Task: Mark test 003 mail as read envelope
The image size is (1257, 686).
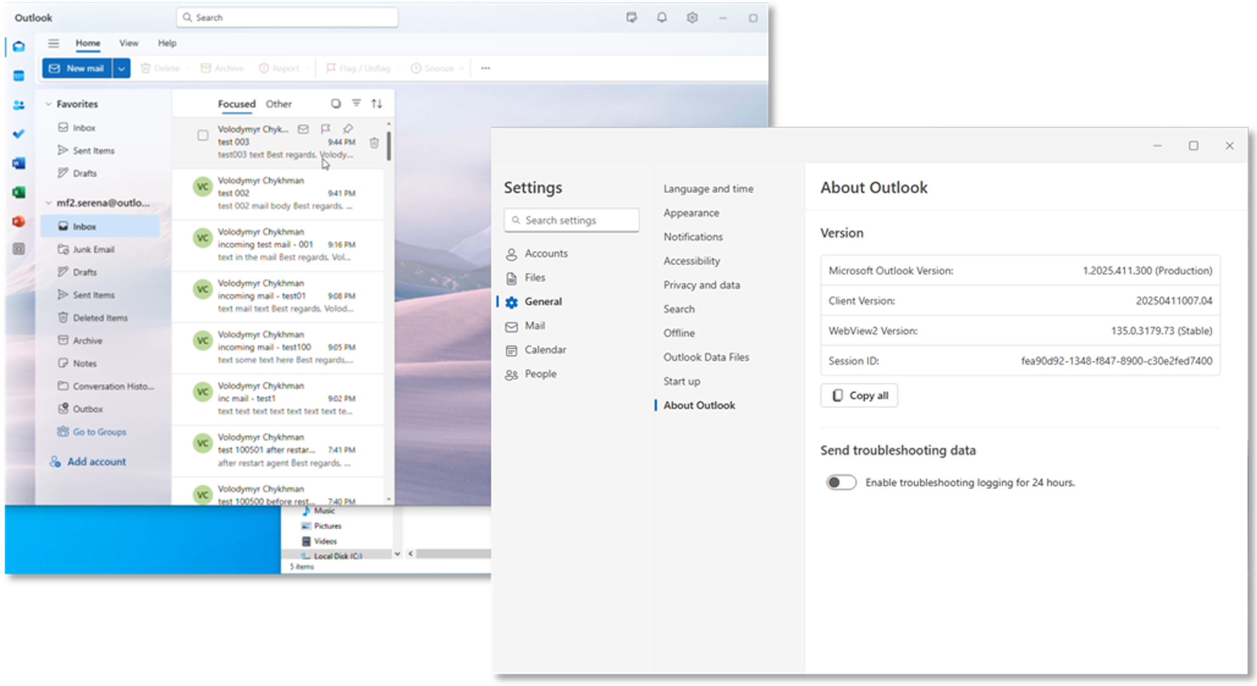Action: 303,129
